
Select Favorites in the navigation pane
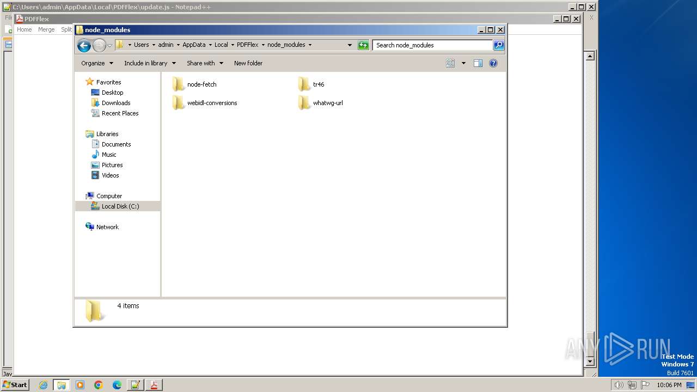(103, 82)
